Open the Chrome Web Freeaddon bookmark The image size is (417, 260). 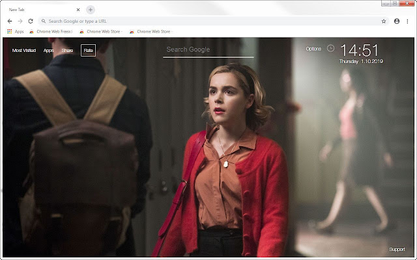51,32
